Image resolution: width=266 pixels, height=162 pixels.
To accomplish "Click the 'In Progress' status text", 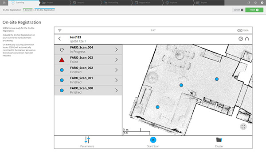I will coord(78,52).
